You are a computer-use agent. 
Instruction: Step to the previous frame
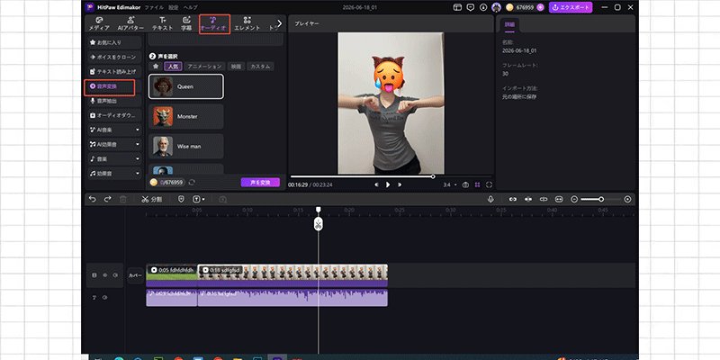(x=376, y=184)
